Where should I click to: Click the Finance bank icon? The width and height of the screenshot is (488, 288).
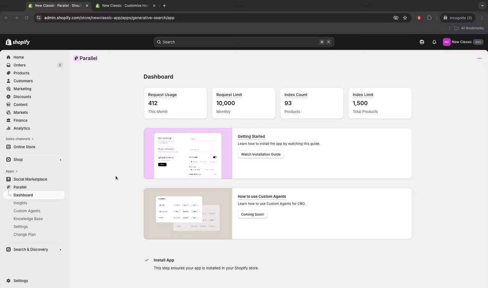click(8, 120)
